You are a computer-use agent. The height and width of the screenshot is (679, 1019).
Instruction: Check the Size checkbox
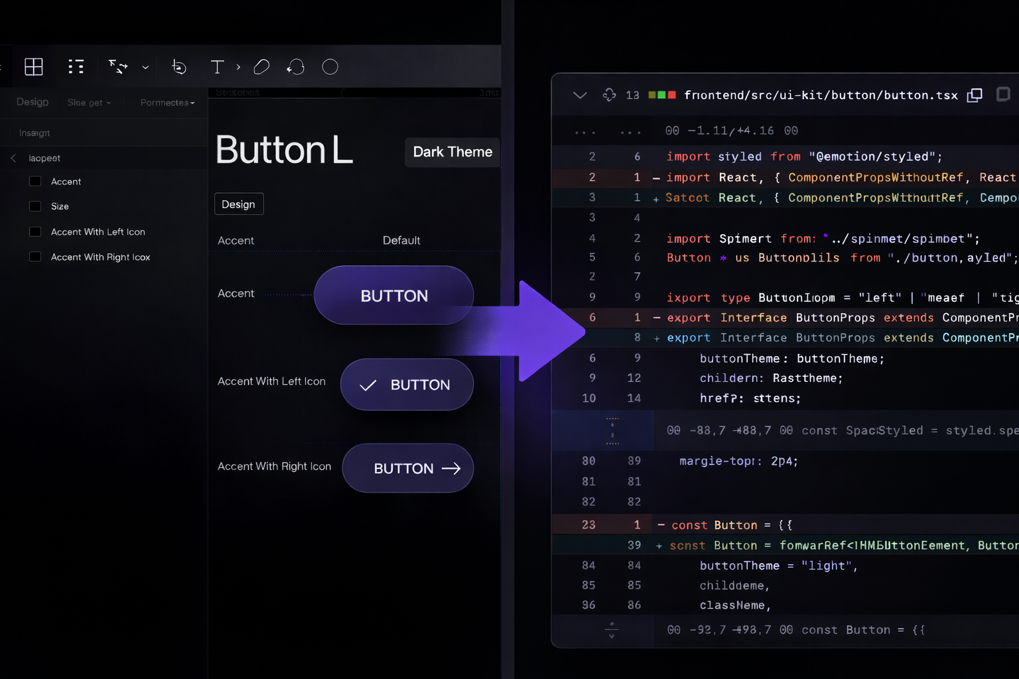[34, 206]
